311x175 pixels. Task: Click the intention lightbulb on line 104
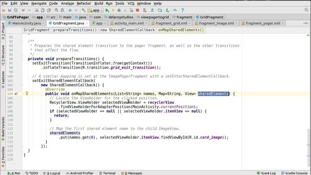coord(27,93)
